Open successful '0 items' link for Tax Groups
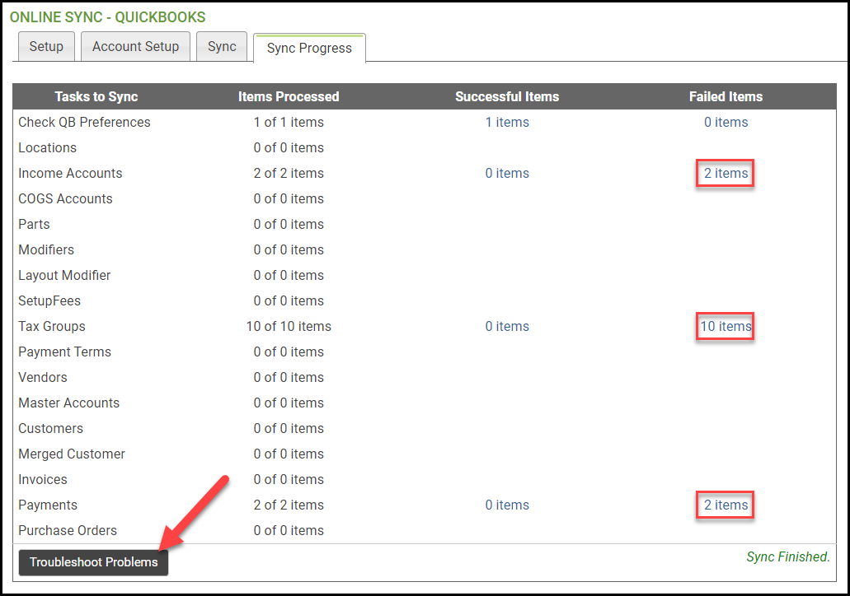Screen dimensions: 850x596 507,327
